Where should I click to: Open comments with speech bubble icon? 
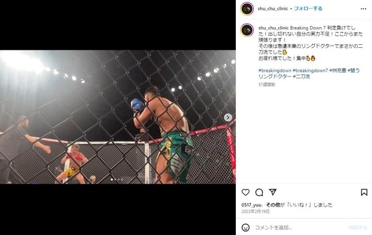[259, 192]
